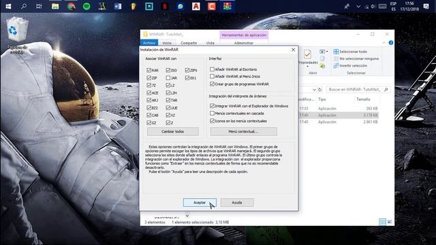Enable Añadir WinRAR al Escritorio
The image size is (436, 245).
[x=212, y=69]
